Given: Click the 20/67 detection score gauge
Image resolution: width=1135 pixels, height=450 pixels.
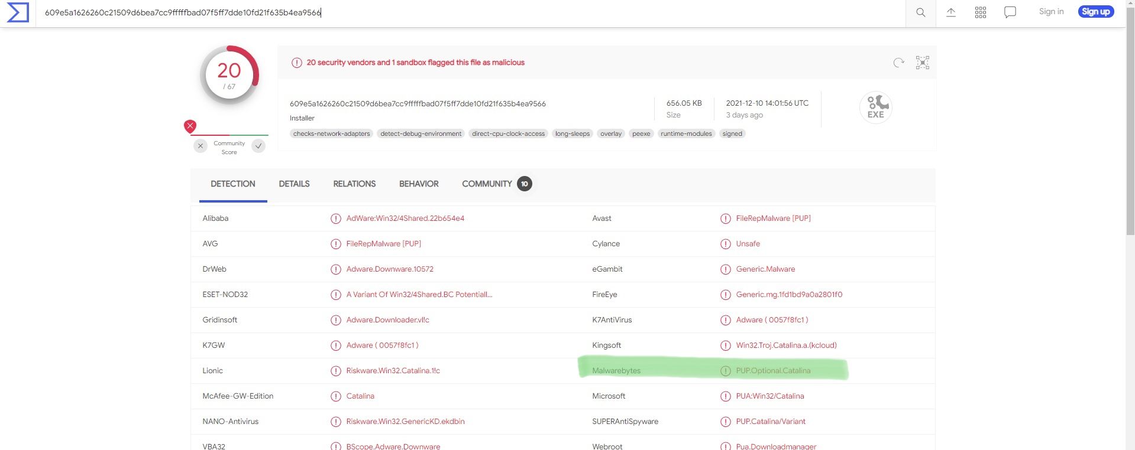Looking at the screenshot, I should [229, 76].
